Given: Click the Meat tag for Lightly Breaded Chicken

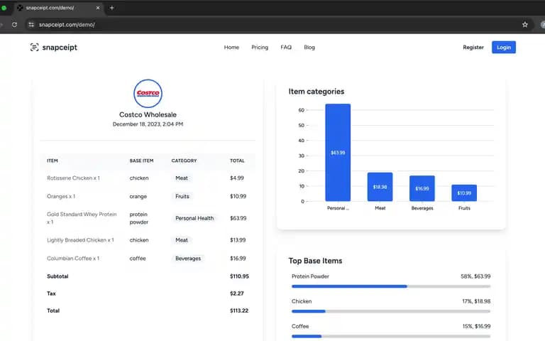Looking at the screenshot, I should pos(182,240).
